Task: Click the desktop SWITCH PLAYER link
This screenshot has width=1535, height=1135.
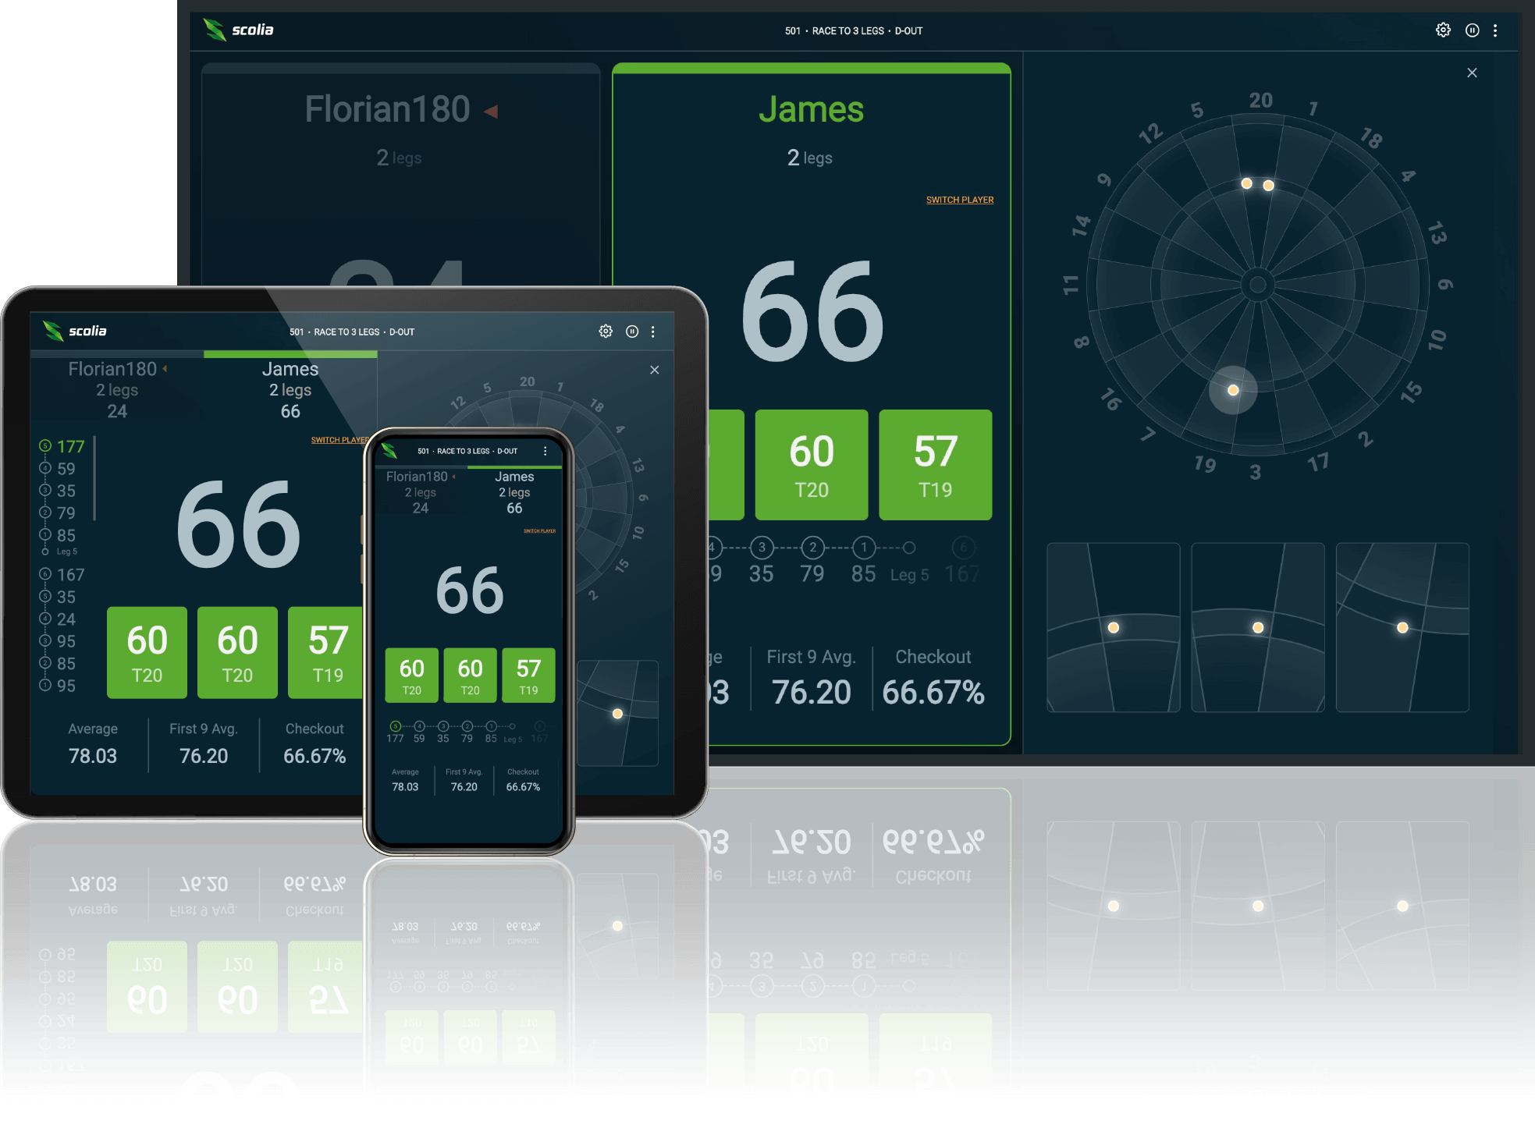Action: click(x=959, y=200)
